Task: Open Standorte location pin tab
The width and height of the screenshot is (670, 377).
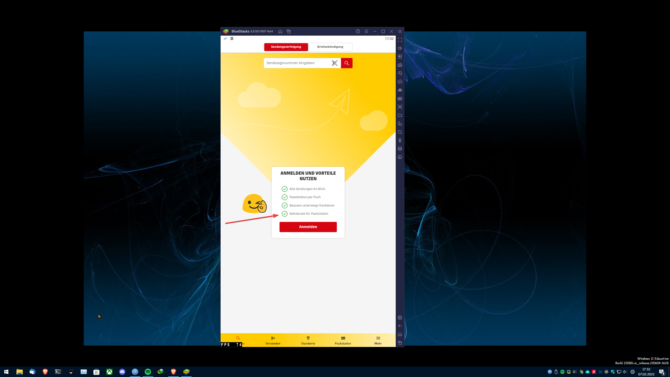Action: (x=308, y=340)
